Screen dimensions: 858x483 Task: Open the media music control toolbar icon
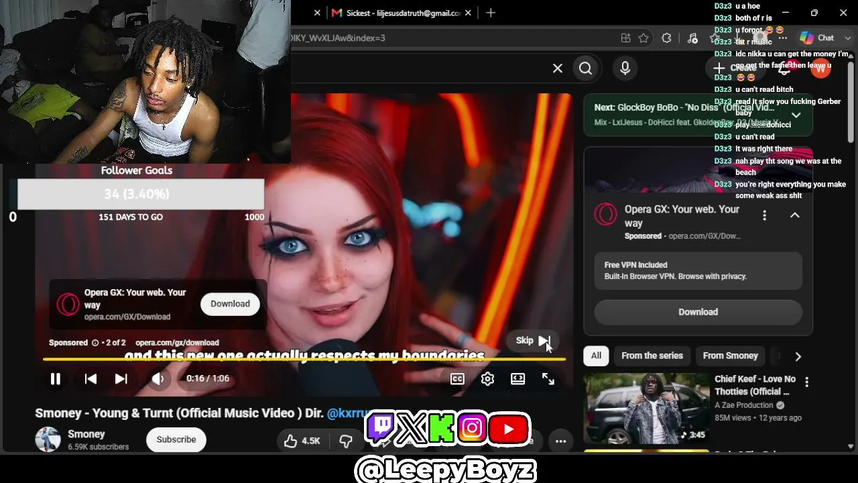(x=692, y=38)
